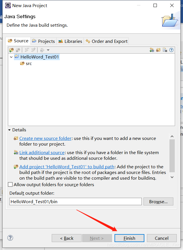Click the Details vertical scrollbar thumb
The width and height of the screenshot is (183, 250).
(172, 156)
